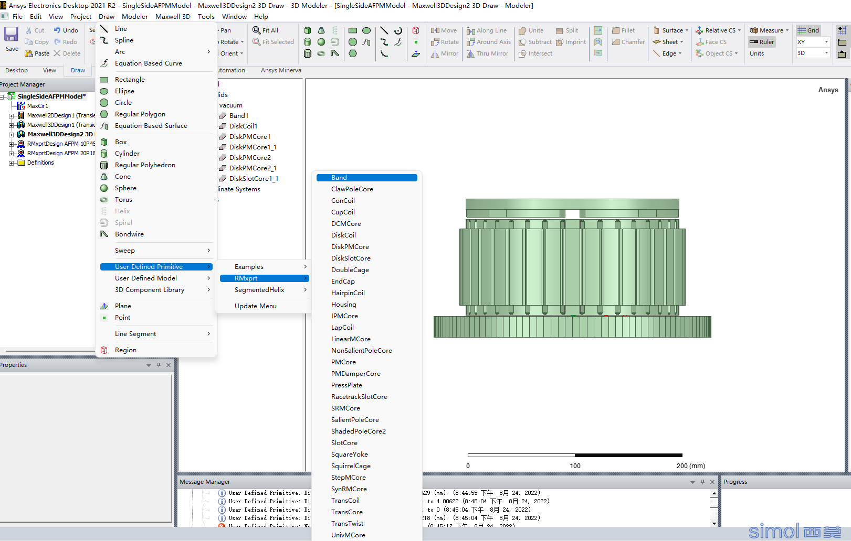Viewport: 851px width, 541px height.
Task: Draw a box using the toolbar box icon
Action: click(308, 30)
